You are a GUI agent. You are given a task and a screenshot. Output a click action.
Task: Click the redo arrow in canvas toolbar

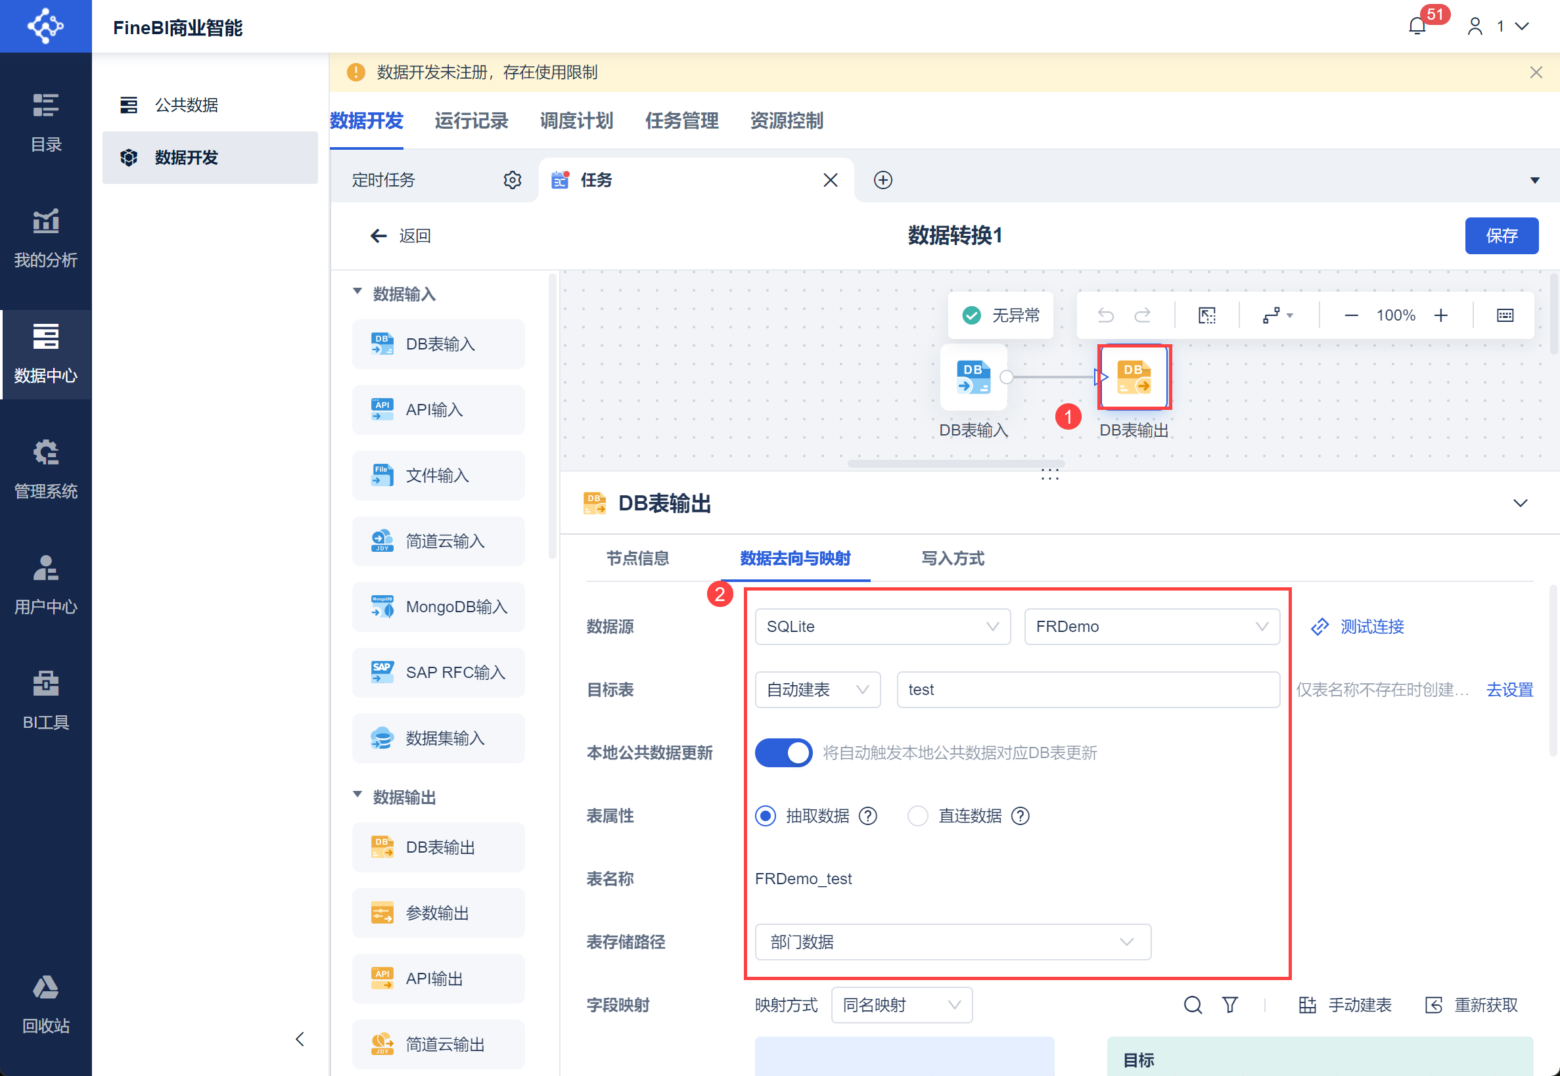1142,315
